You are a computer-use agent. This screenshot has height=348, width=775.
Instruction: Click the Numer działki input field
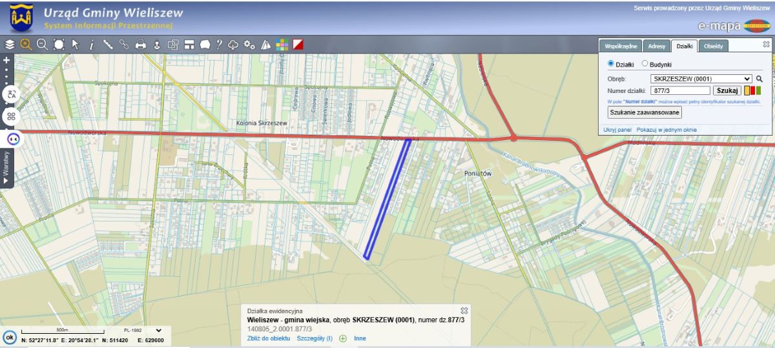tap(680, 91)
